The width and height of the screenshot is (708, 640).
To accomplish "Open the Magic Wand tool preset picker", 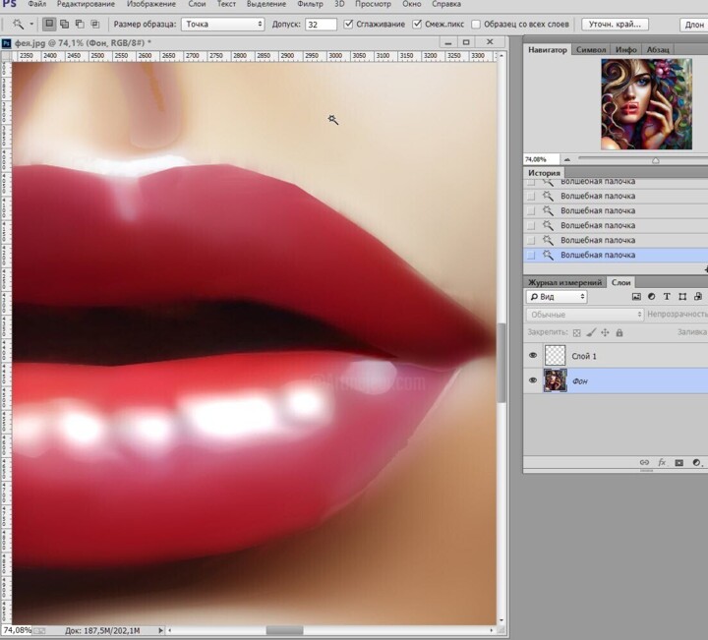I will tap(19, 24).
